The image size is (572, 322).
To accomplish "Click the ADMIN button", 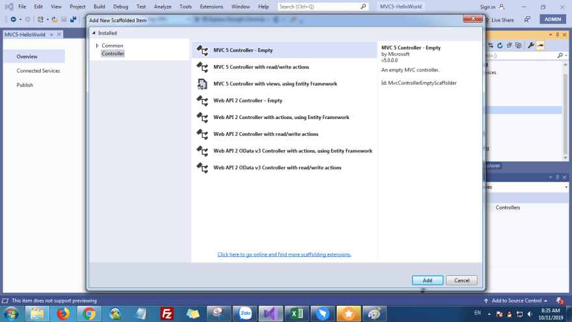I will pyautogui.click(x=552, y=20).
